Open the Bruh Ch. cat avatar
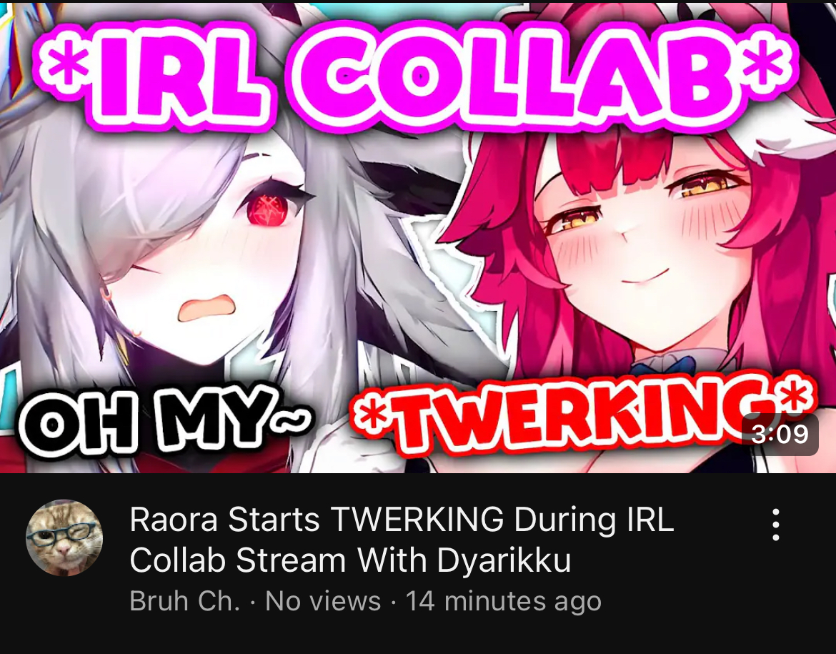Viewport: 836px width, 654px height. (64, 537)
